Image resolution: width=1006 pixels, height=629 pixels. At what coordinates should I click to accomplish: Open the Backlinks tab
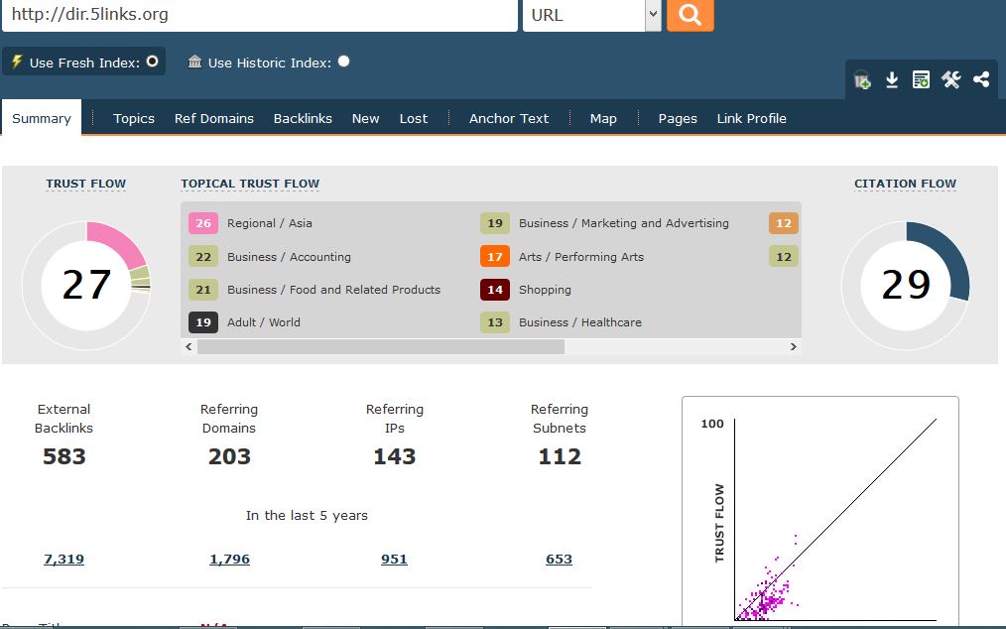(303, 118)
